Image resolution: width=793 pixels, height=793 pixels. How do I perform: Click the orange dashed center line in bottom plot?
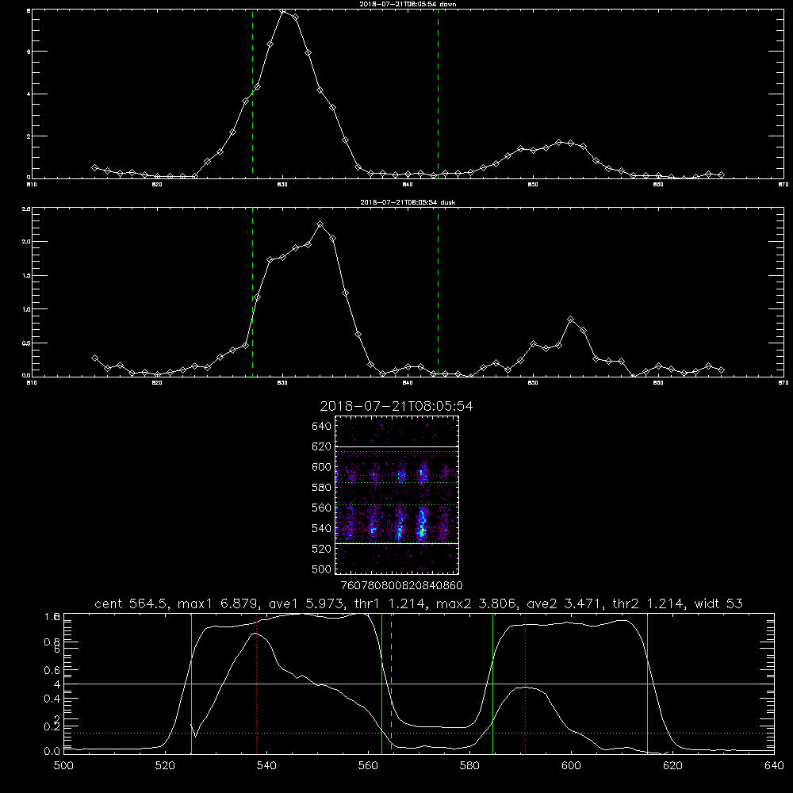(392, 683)
